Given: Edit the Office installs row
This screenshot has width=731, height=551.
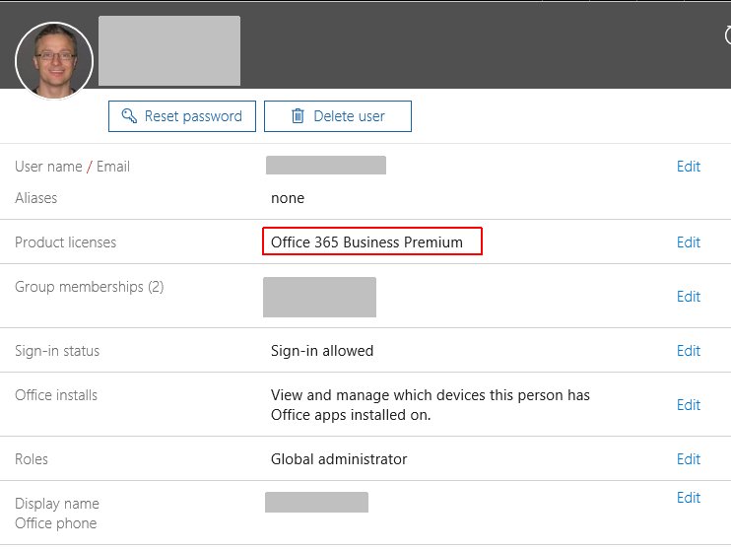Looking at the screenshot, I should [688, 405].
